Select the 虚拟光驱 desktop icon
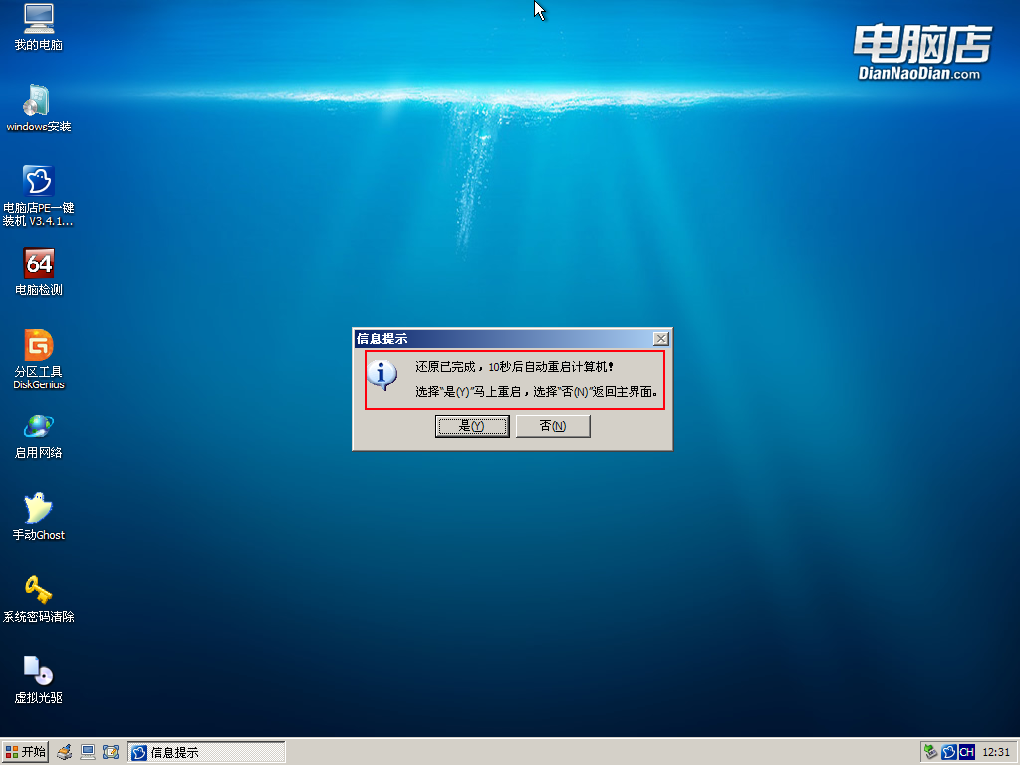The height and width of the screenshot is (765, 1020). (38, 671)
